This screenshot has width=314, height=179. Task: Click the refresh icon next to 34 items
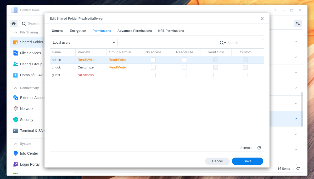[298, 169]
